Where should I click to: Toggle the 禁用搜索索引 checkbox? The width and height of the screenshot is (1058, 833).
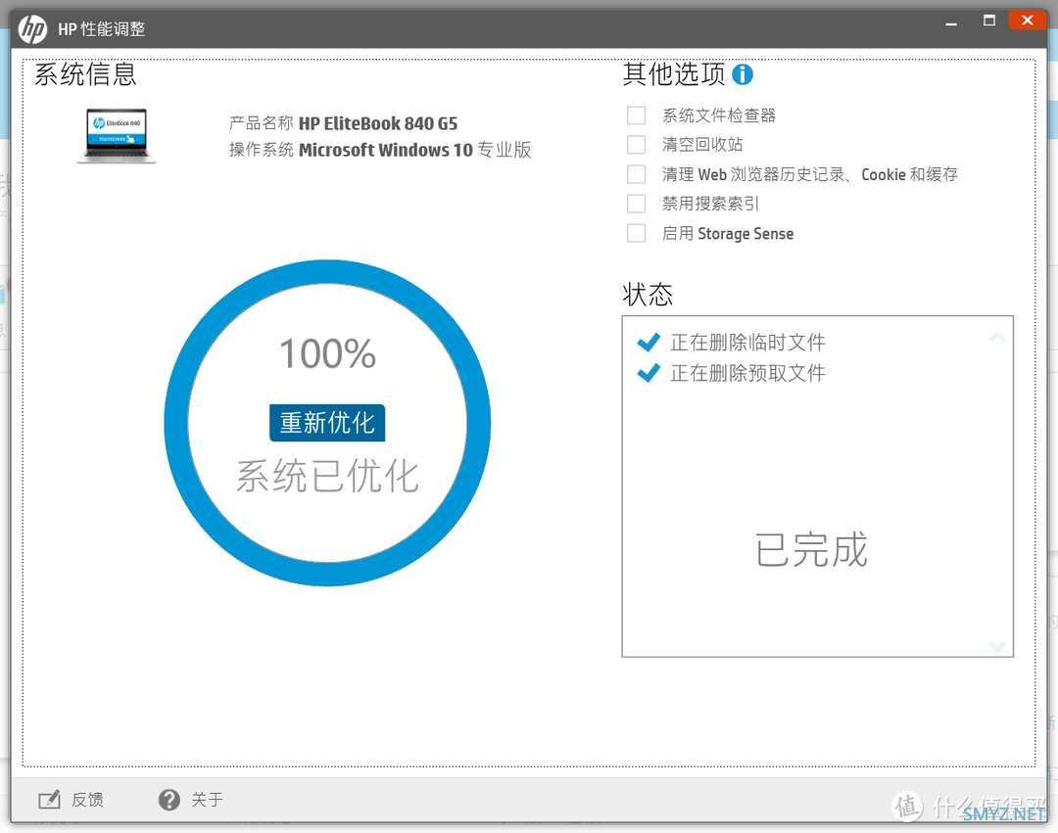coord(637,204)
